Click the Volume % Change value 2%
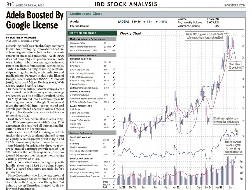Viewport: 252px width, 190px height. (x=217, y=26)
